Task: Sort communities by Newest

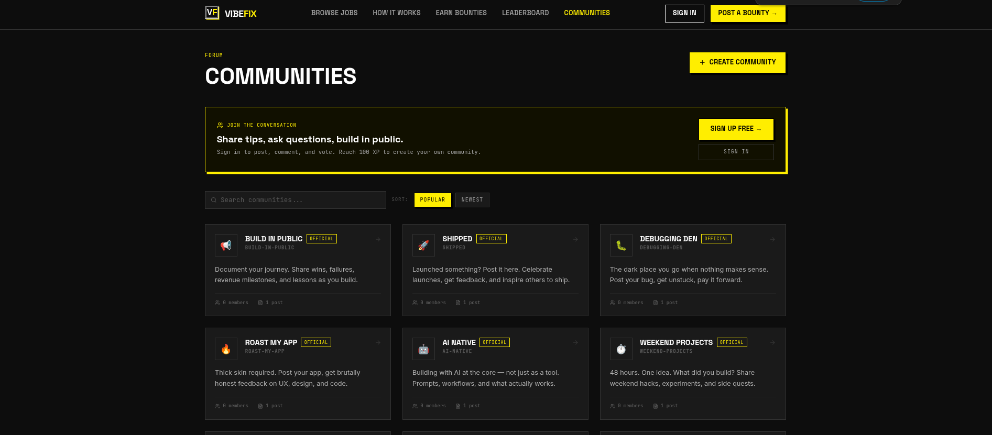Action: click(x=472, y=200)
